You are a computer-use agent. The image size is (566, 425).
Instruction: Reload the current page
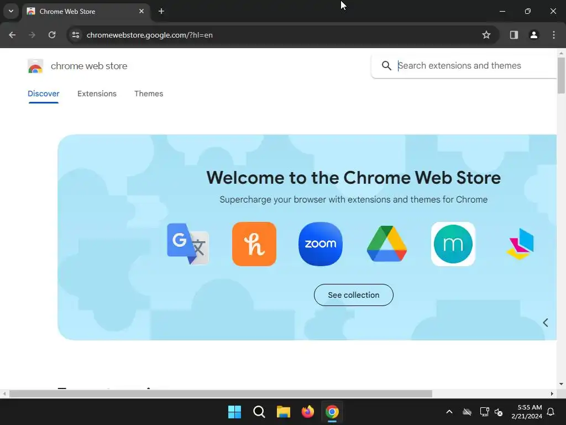click(x=52, y=35)
